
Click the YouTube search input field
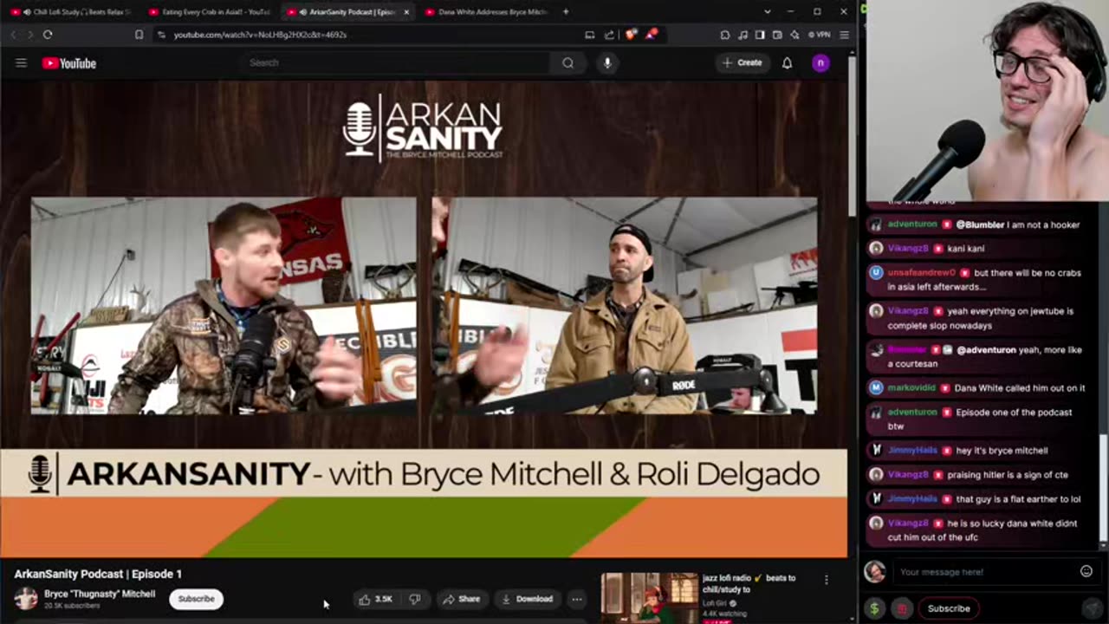[x=396, y=62]
